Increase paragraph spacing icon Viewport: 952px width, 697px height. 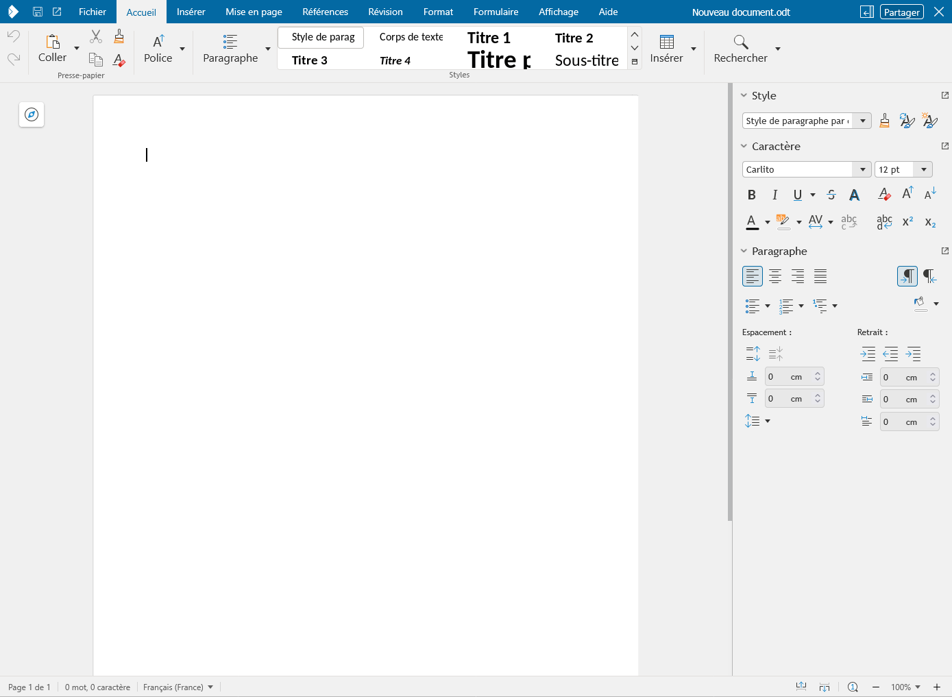753,354
